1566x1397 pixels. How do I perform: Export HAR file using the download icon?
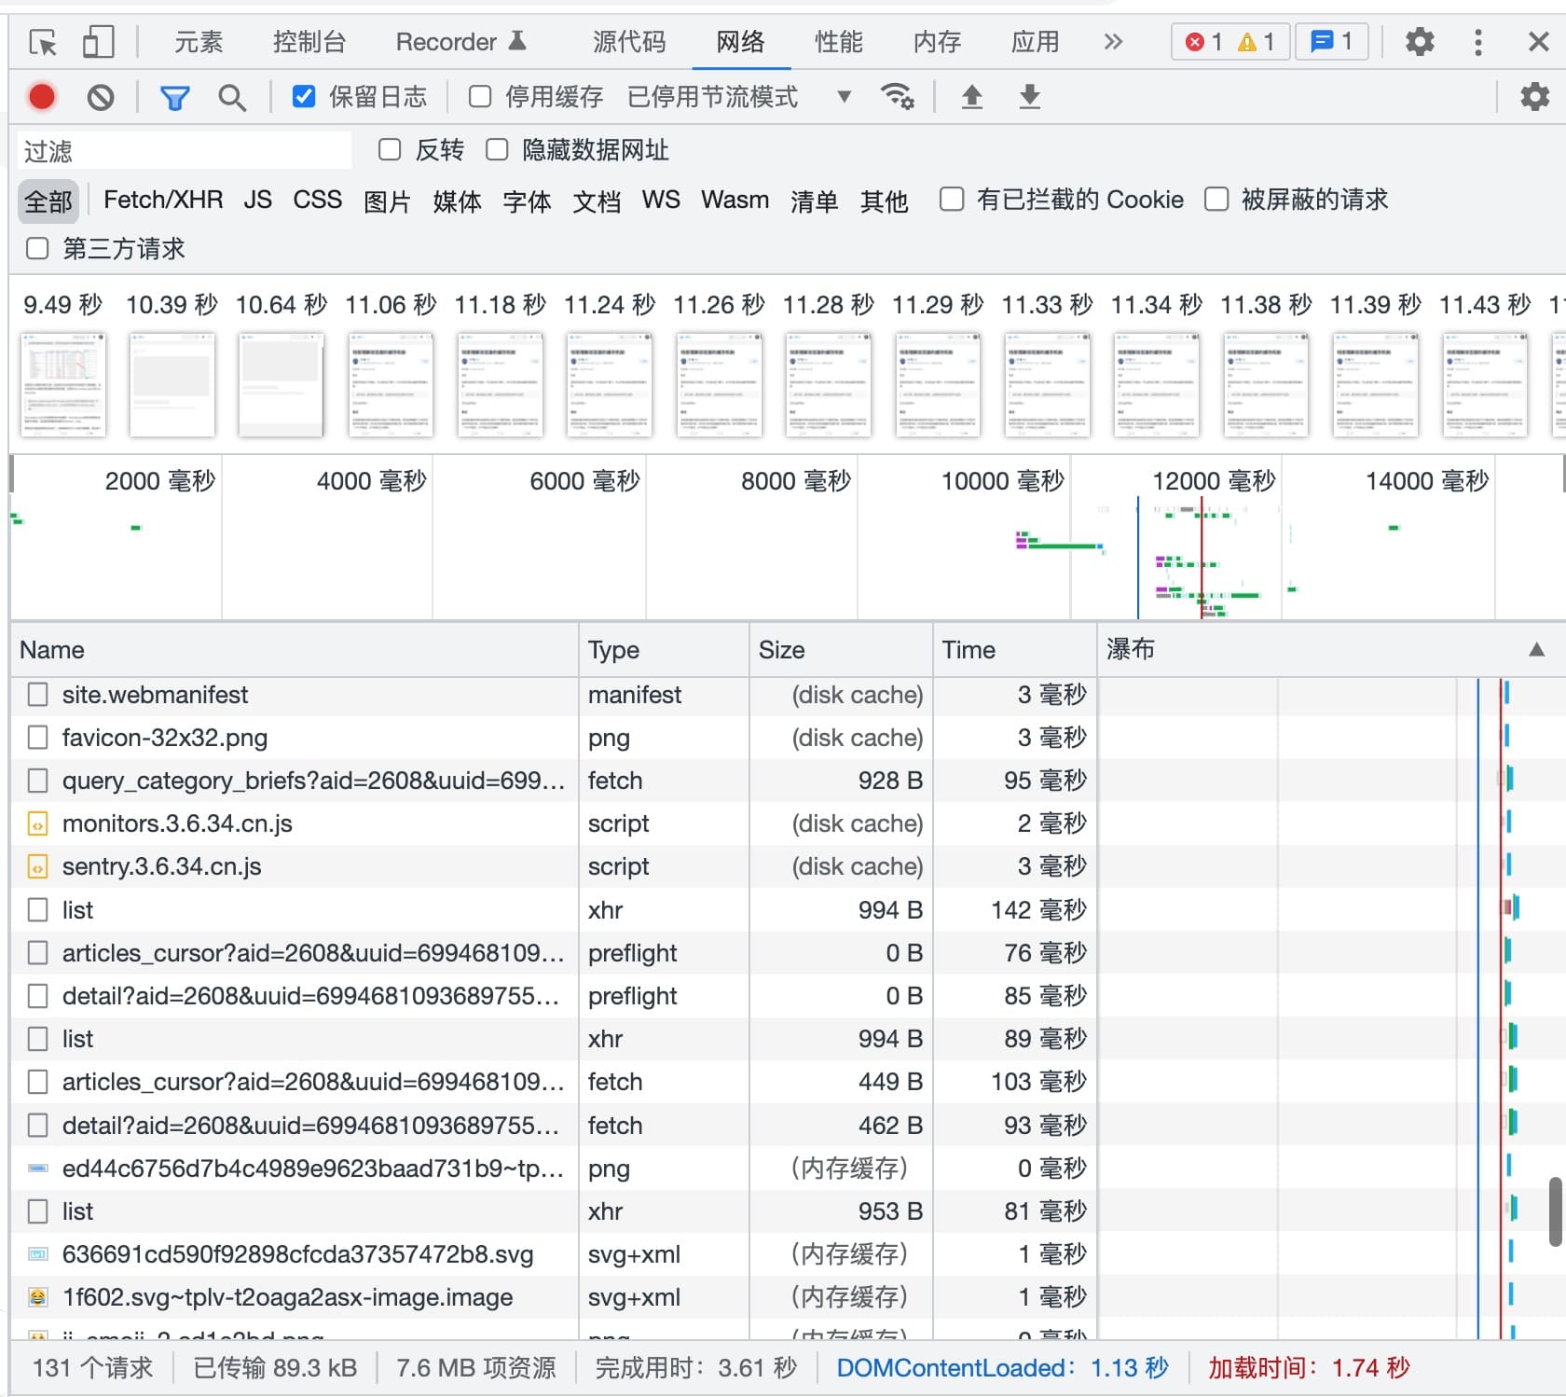pyautogui.click(x=1028, y=96)
